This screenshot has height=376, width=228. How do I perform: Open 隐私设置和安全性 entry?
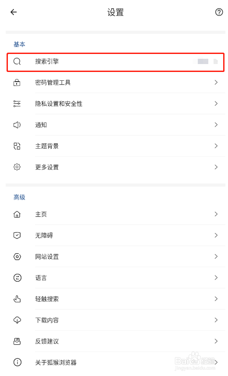coord(116,104)
